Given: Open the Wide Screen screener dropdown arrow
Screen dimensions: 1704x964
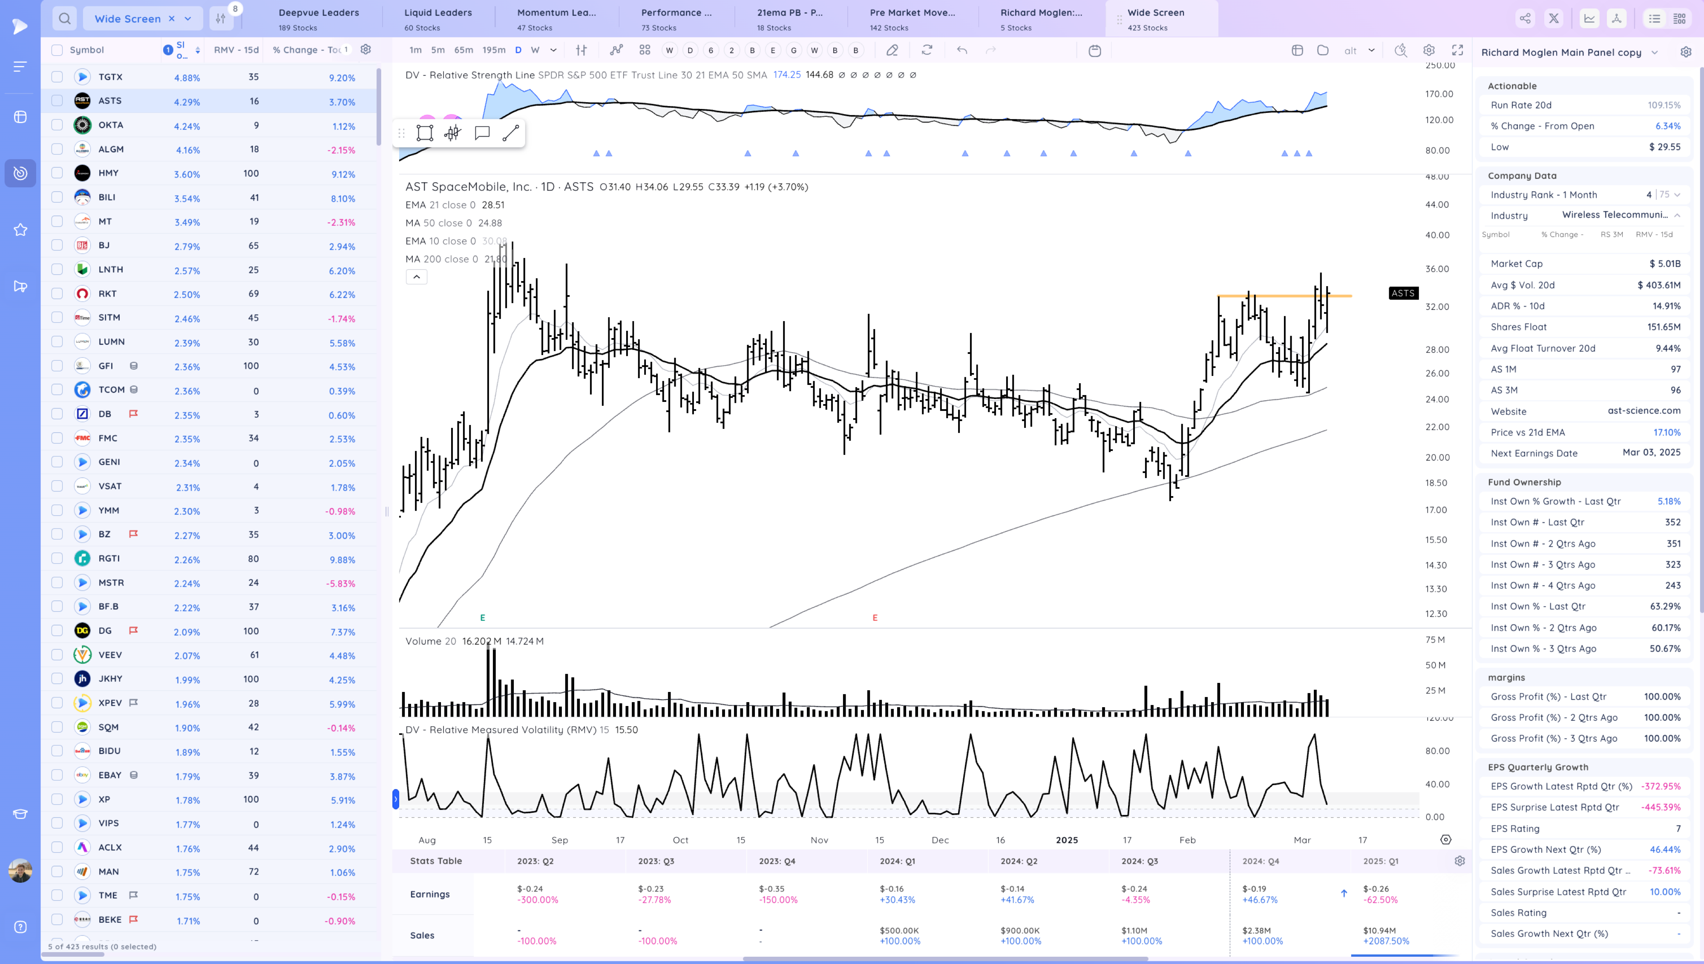Looking at the screenshot, I should click(188, 19).
